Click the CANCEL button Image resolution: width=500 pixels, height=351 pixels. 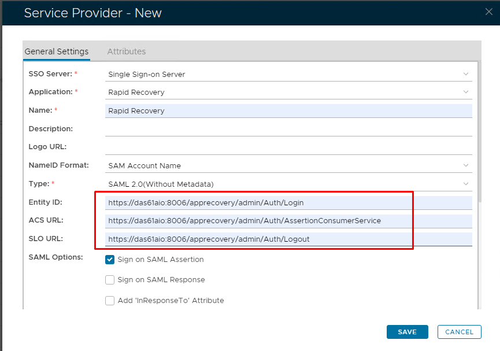click(x=460, y=332)
